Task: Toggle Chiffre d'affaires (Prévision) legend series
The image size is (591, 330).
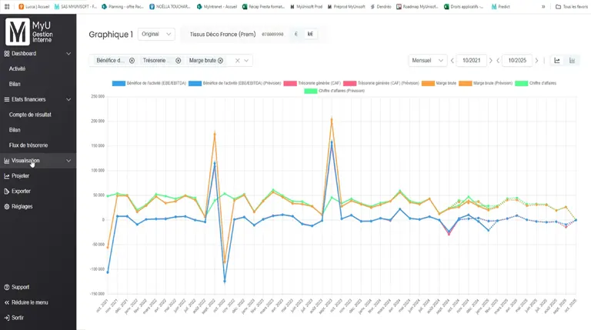Action: click(x=335, y=91)
